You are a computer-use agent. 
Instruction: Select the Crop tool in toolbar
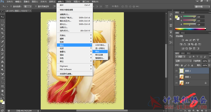(2, 33)
